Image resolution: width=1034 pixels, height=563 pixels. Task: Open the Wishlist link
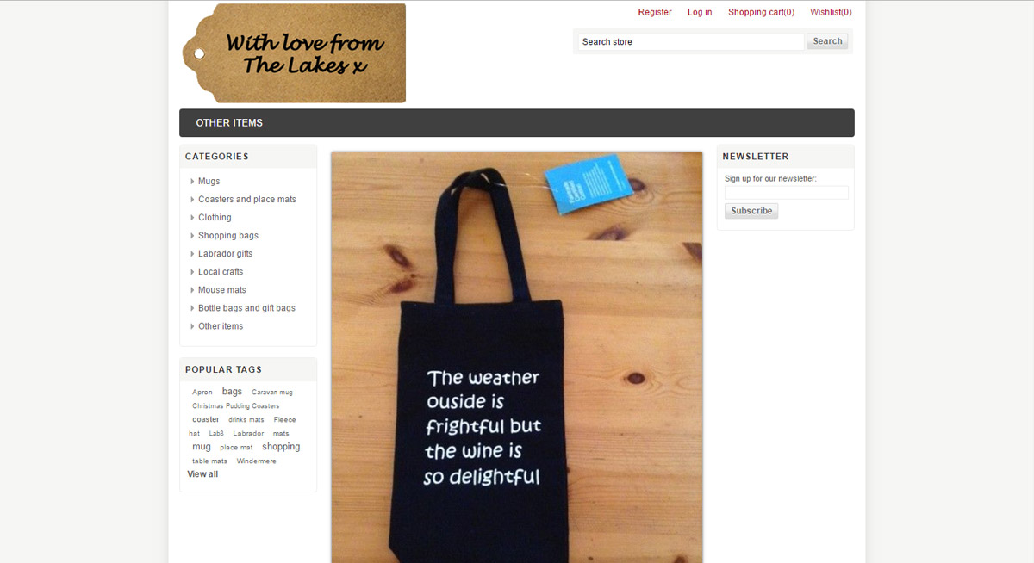click(x=831, y=12)
